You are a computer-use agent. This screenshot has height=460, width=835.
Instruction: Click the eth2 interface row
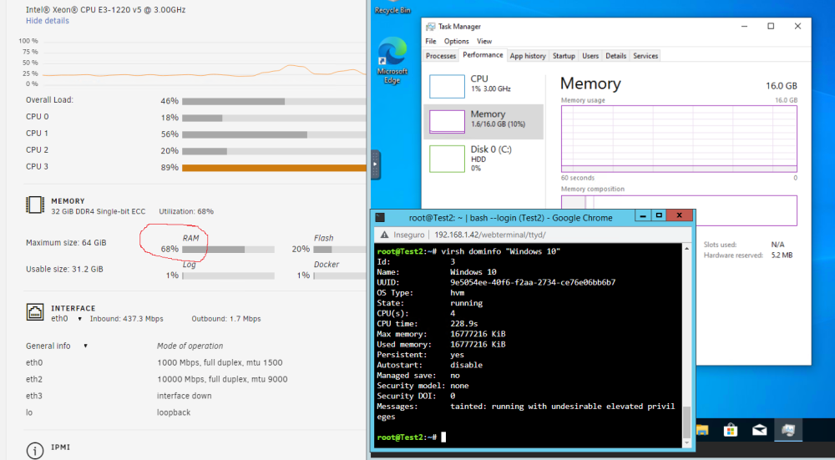coord(157,379)
